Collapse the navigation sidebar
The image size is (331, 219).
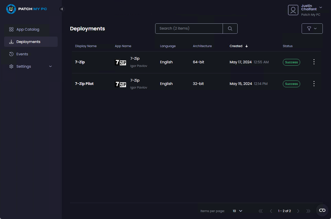coord(62,9)
